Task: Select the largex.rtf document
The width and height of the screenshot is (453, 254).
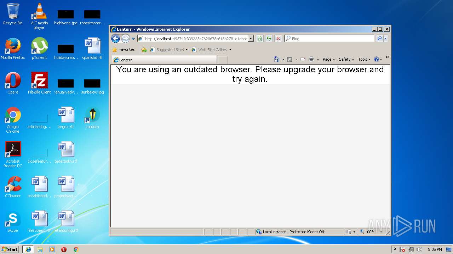Action: click(x=66, y=118)
